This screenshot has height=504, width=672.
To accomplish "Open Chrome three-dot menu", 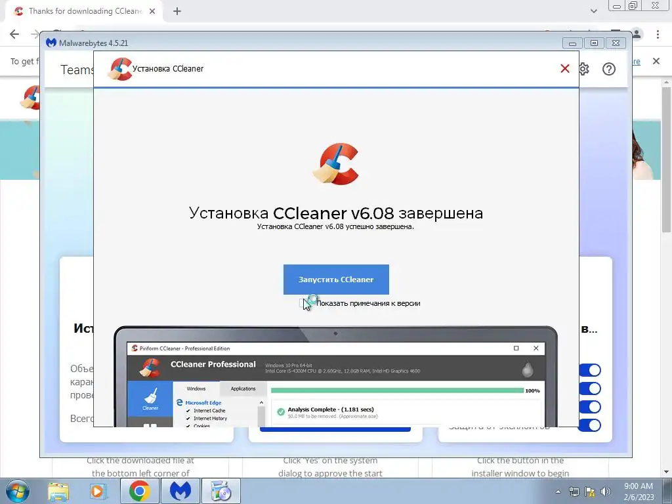I will click(x=658, y=34).
